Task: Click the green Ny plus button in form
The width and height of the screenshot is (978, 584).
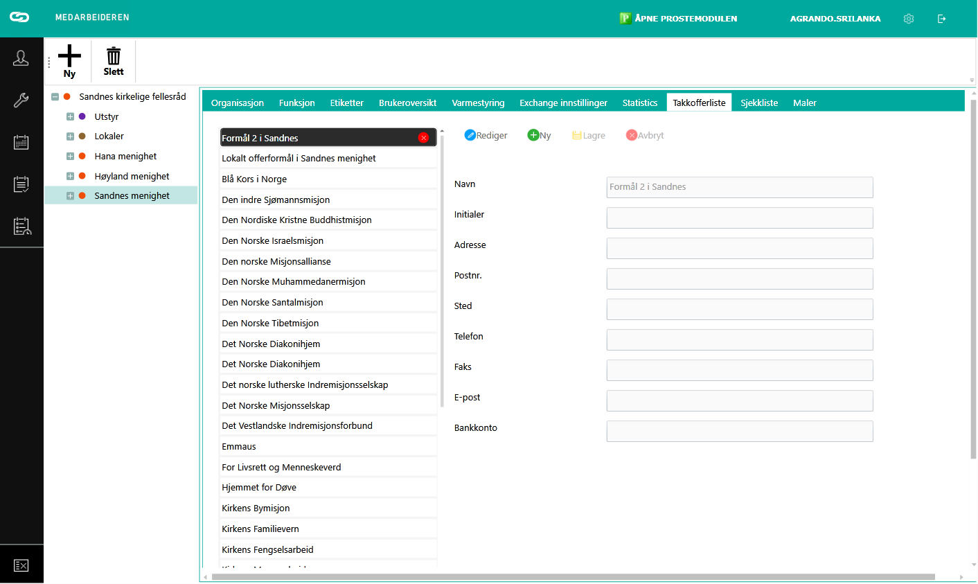Action: click(x=540, y=135)
